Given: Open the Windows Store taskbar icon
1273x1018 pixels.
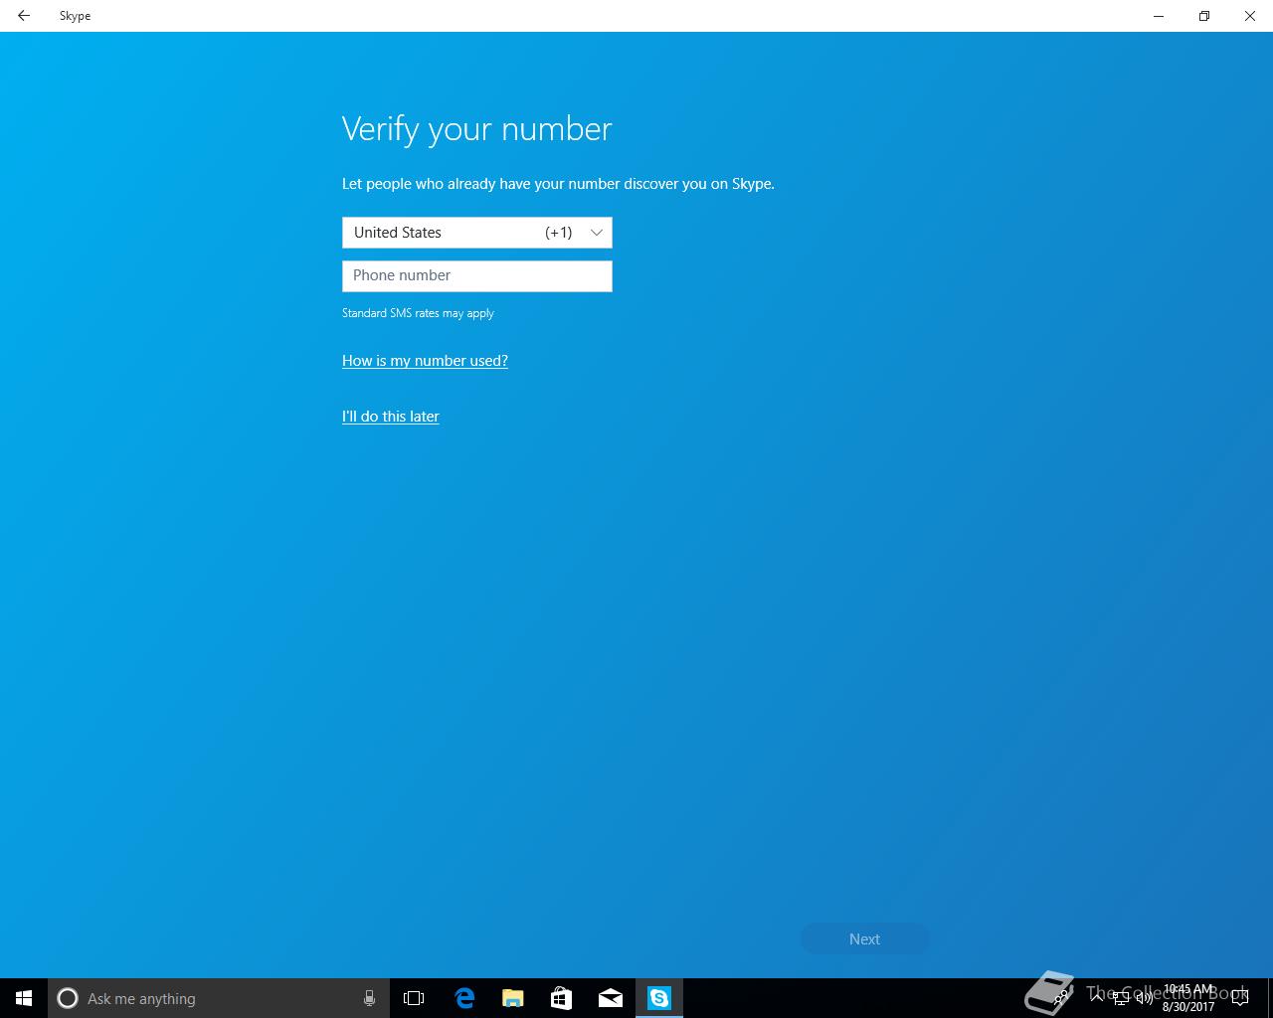Looking at the screenshot, I should pos(561,998).
